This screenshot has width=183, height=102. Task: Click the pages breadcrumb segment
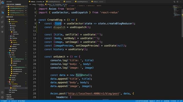click(x=34, y=5)
